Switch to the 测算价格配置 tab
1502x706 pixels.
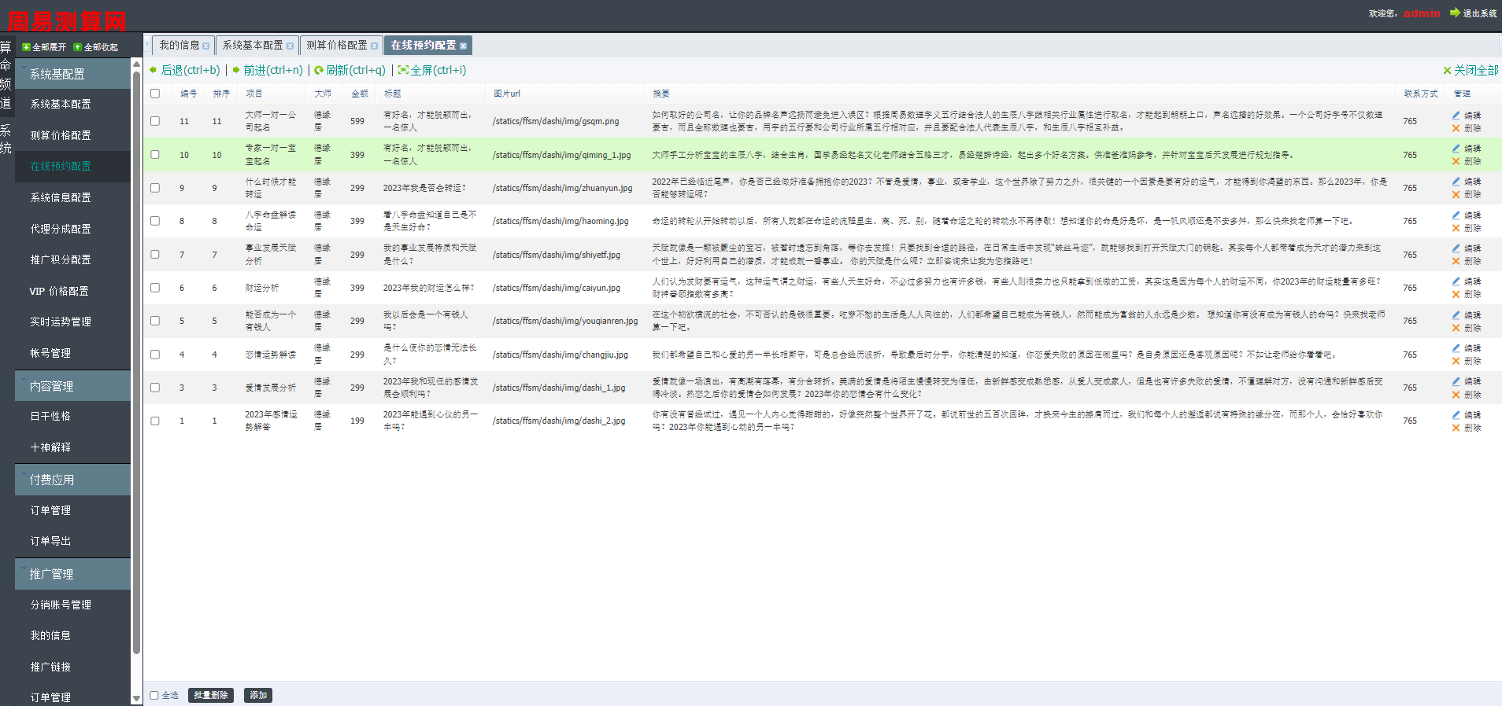click(x=337, y=46)
